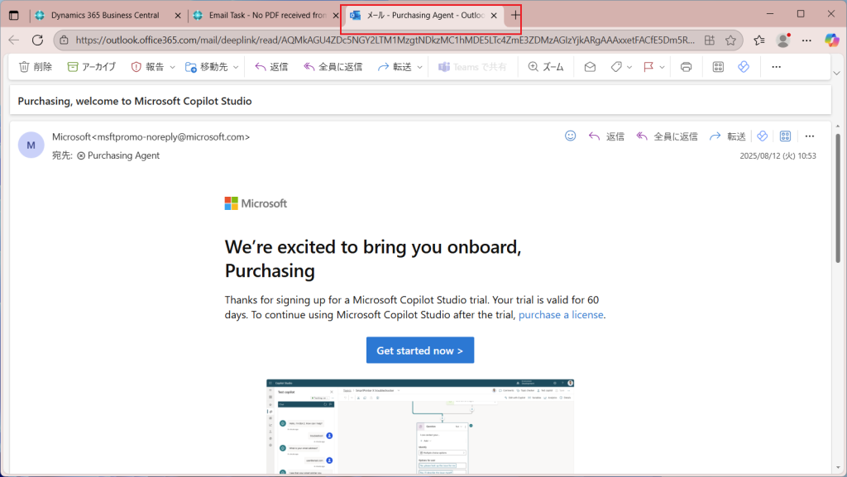Screen dimensions: 847x477
Task: Click 全員に返信 in the message header
Action: click(x=668, y=136)
